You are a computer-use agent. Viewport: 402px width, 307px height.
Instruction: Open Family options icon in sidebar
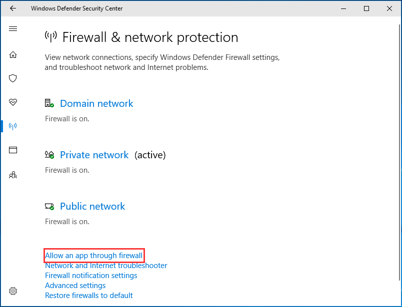13,174
